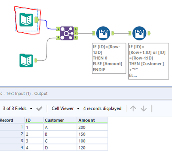Click Amount cell showing 150
The image size is (172, 165).
click(92, 134)
